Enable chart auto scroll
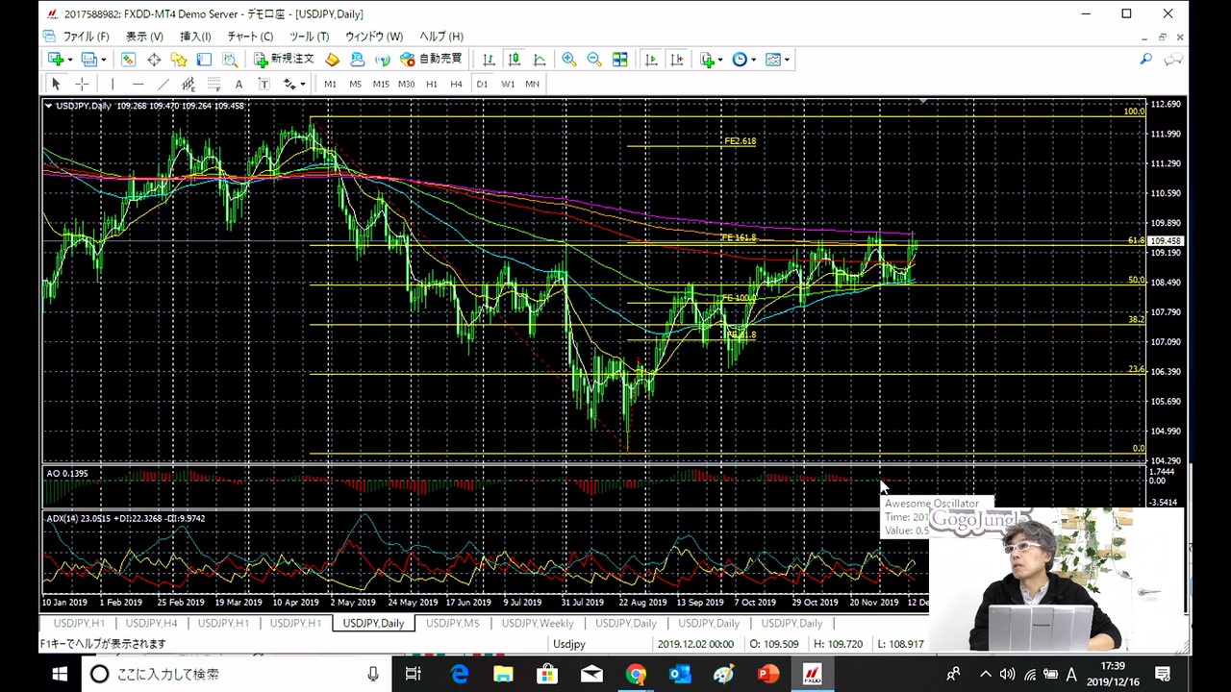The height and width of the screenshot is (692, 1231). point(651,60)
